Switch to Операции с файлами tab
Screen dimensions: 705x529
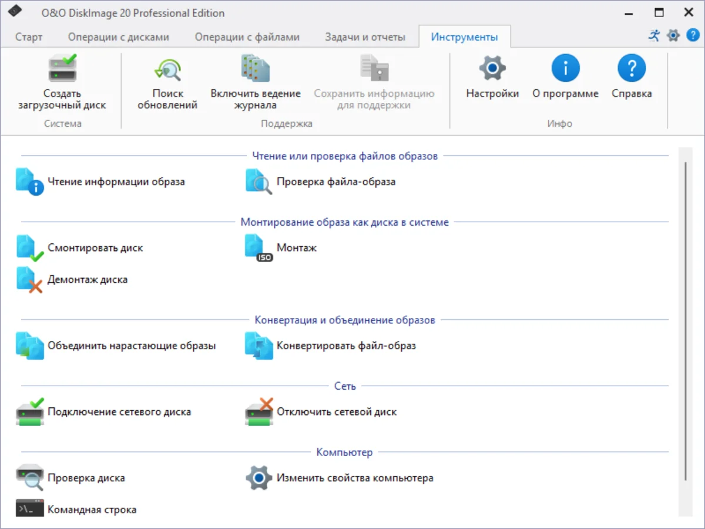[247, 37]
